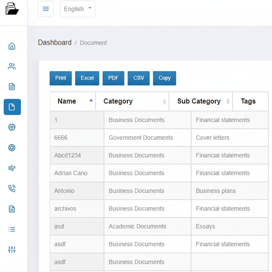Export the table to Excel
Screen dimensions: 272x272
click(87, 78)
